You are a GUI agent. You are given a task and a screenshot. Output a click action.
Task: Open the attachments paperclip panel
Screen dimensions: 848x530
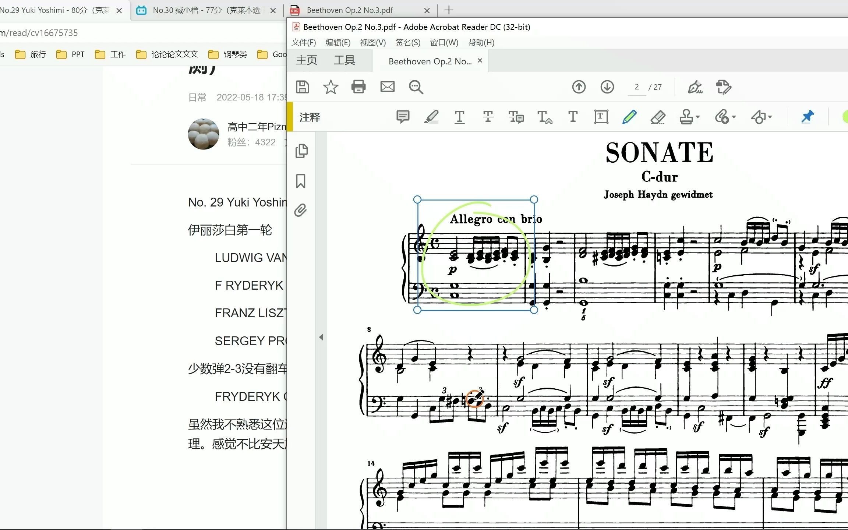(x=300, y=210)
